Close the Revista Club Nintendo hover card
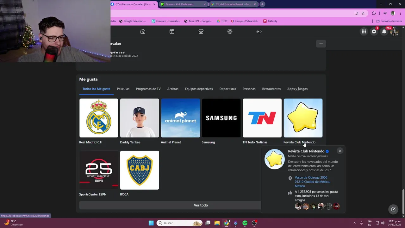 (x=340, y=151)
